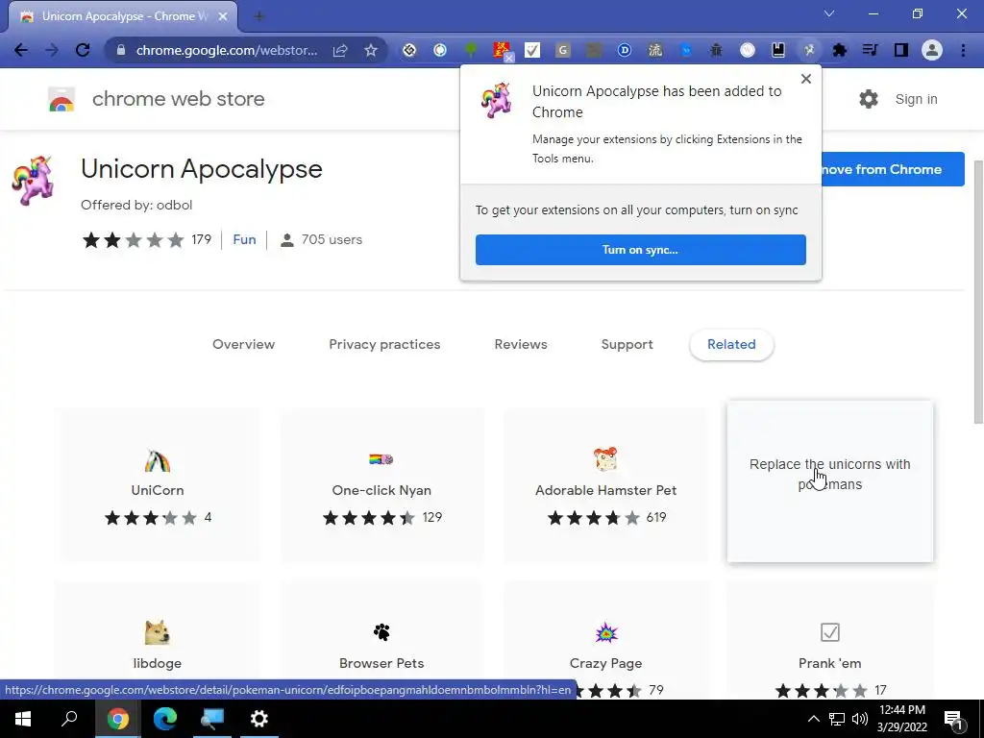Open the red Chinese-character extension icon
This screenshot has width=984, height=738.
pos(502,50)
